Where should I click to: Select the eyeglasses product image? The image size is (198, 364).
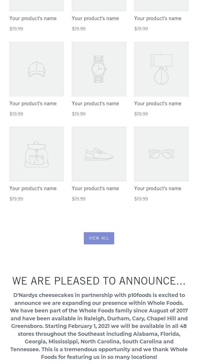point(161,154)
